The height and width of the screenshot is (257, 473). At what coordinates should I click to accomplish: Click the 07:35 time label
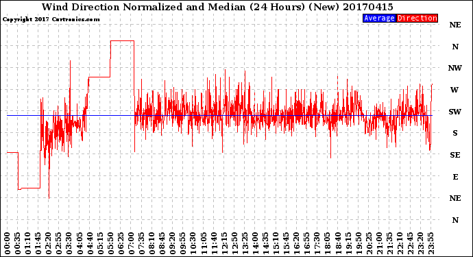tap(142, 243)
